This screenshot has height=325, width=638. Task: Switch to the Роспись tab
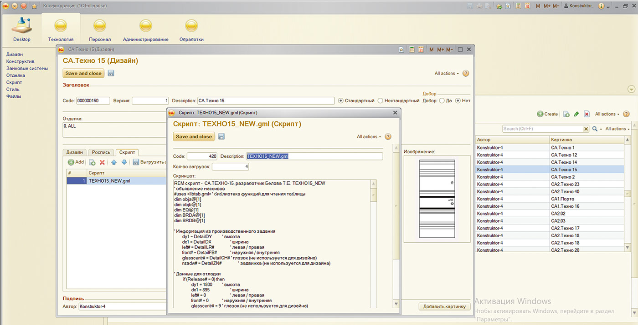coord(101,152)
